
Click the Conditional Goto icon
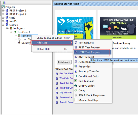[x=76, y=76]
